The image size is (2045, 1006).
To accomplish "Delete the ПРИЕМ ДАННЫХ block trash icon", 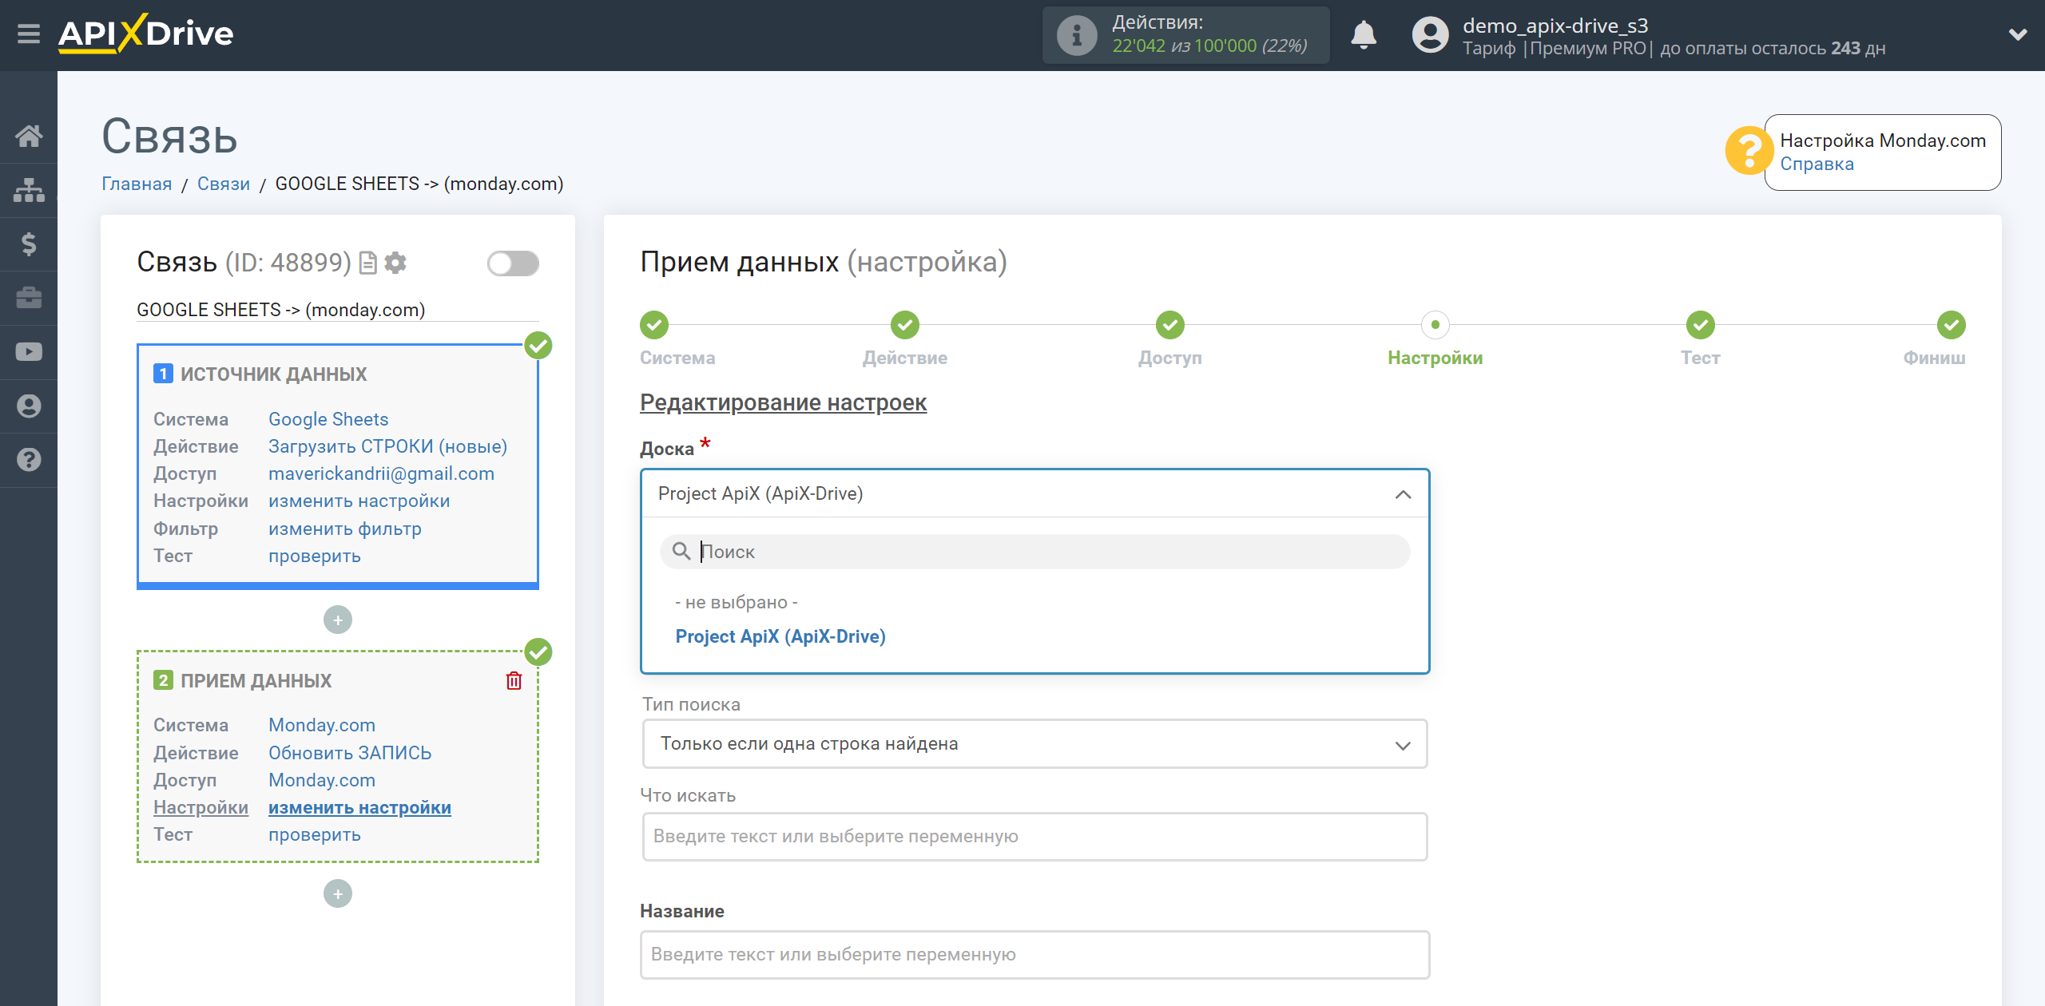I will pos(514,680).
